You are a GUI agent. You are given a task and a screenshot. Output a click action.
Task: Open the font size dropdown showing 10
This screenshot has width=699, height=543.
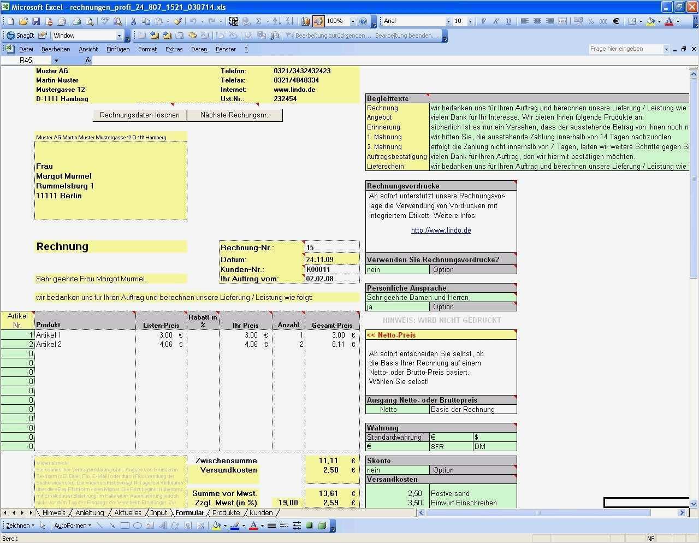click(470, 21)
